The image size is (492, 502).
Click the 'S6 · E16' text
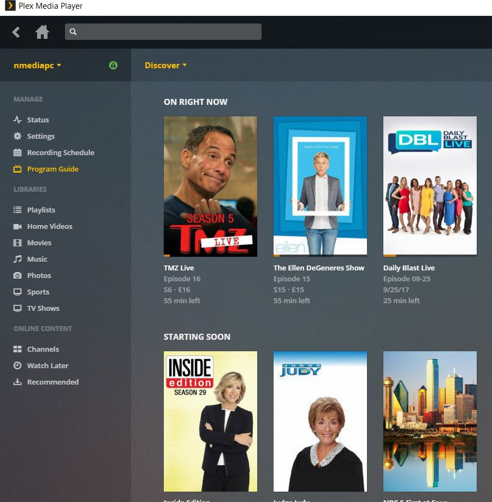click(177, 290)
